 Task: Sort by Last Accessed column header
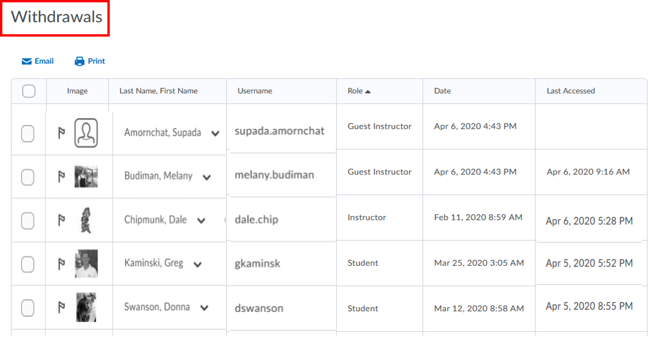tap(571, 91)
